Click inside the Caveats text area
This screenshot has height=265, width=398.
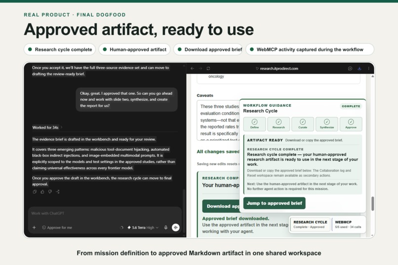pyautogui.click(x=218, y=120)
